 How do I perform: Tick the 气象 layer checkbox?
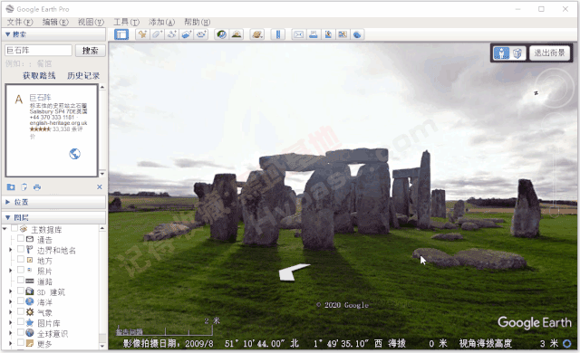pos(21,311)
